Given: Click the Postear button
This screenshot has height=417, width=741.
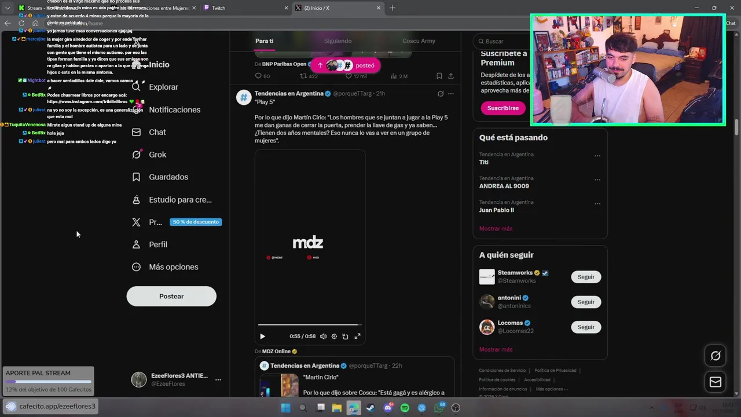Looking at the screenshot, I should click(x=171, y=296).
